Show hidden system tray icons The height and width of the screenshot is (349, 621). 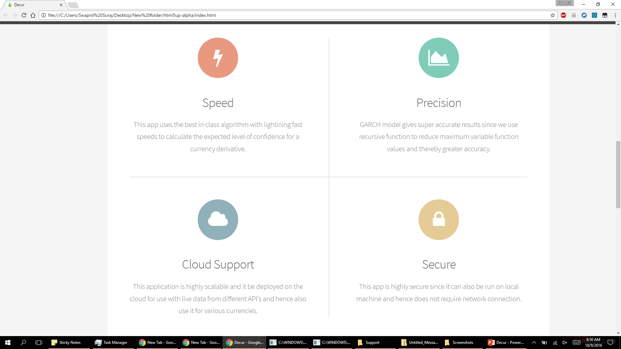click(534, 343)
